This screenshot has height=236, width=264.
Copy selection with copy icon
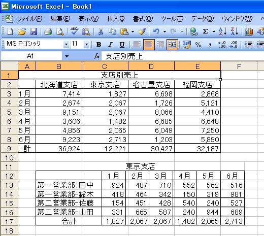[x=112, y=31]
